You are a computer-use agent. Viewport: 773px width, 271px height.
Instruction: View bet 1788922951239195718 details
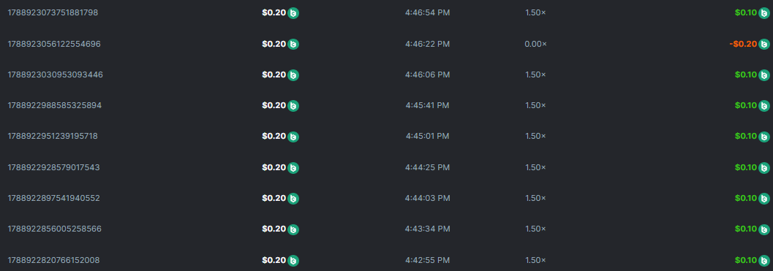[x=53, y=137]
